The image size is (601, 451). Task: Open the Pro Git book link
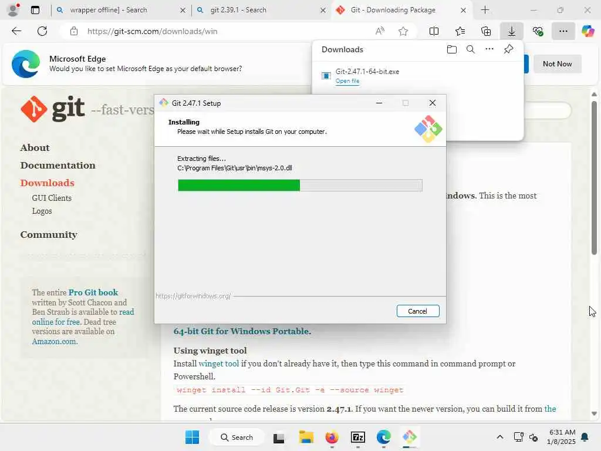click(93, 292)
